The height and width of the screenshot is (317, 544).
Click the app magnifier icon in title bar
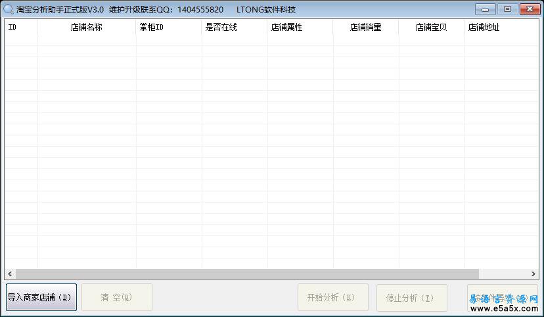pyautogui.click(x=8, y=9)
